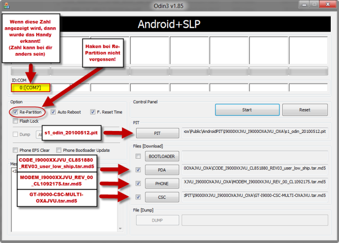Uncheck the PDA file checkbox
Viewport: 339px width, 243px height.
(138, 170)
